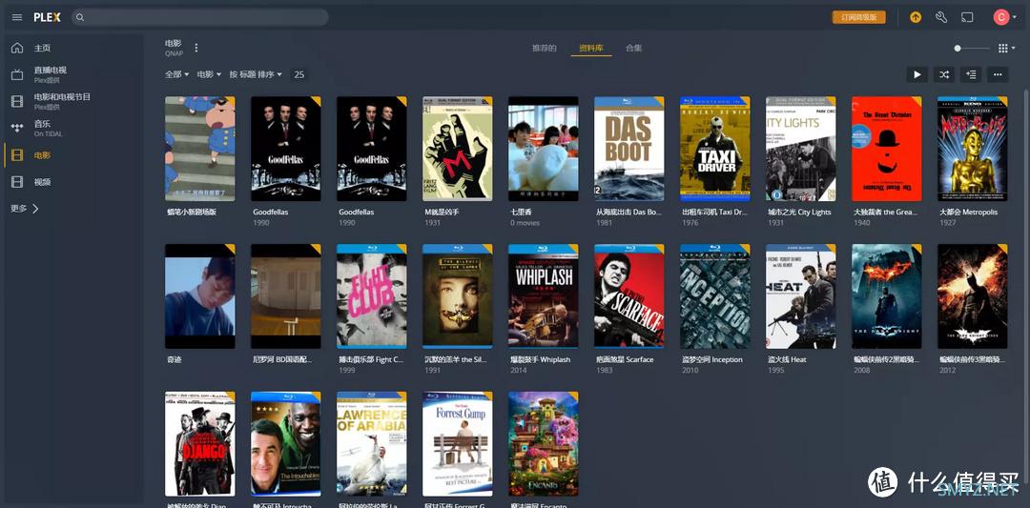
Task: Open the 电影 type dropdown
Action: 209,74
